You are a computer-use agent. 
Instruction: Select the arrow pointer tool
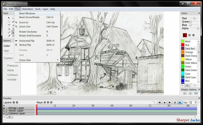click(x=9, y=18)
